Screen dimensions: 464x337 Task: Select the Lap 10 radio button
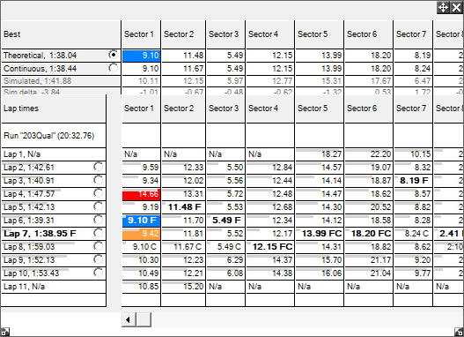click(x=99, y=273)
